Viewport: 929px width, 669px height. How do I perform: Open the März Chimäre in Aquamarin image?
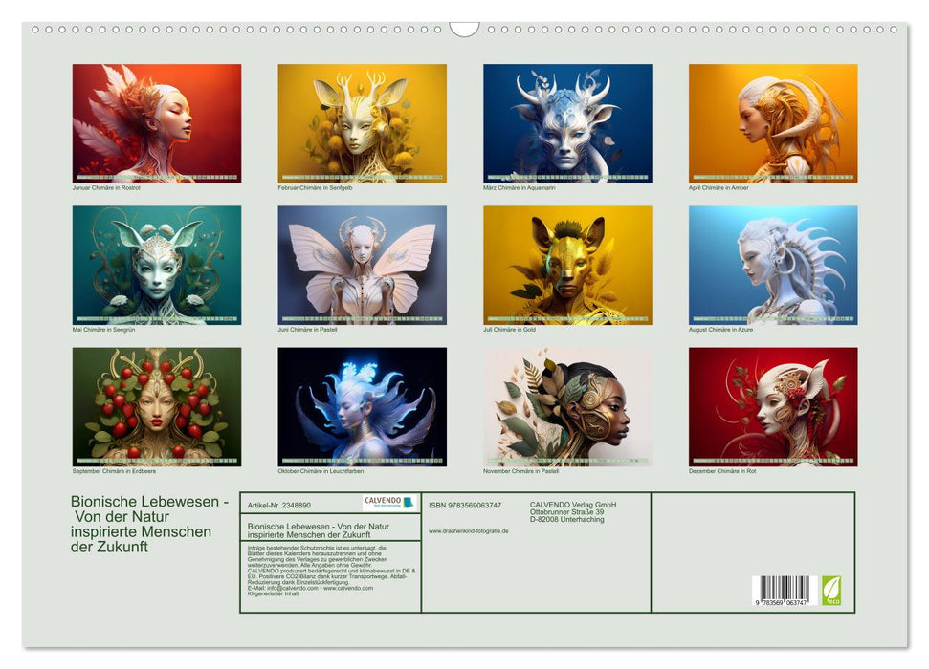point(567,123)
